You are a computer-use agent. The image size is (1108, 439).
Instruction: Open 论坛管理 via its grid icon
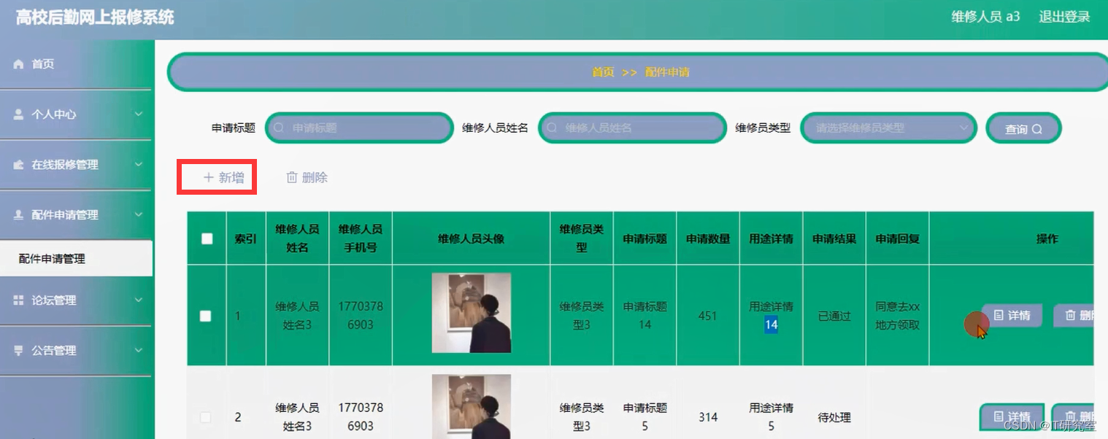(x=18, y=301)
